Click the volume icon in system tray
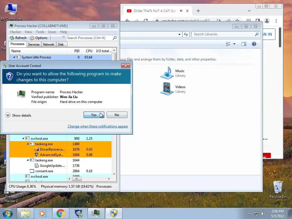Viewport: 292px width, 219px height. [x=263, y=214]
